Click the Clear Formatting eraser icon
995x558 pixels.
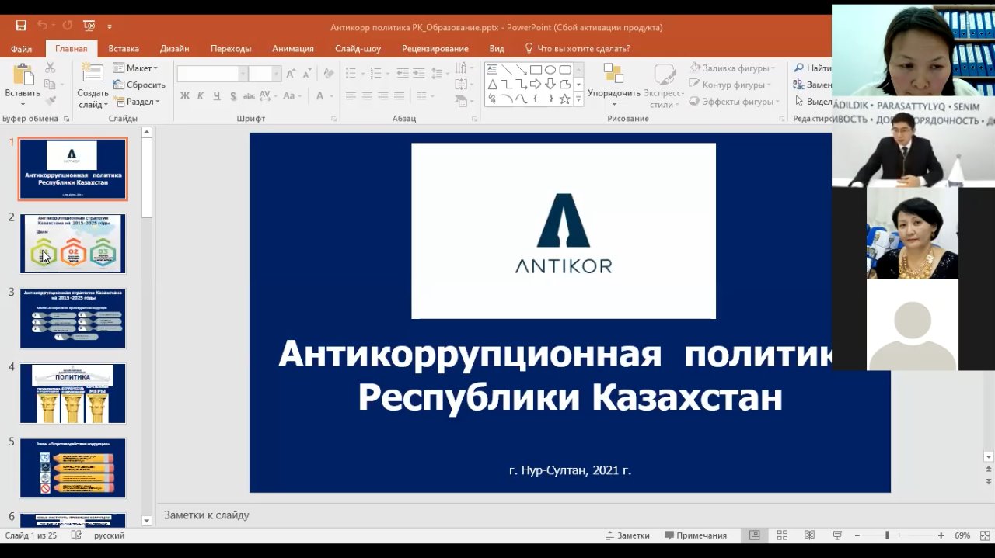(x=329, y=74)
